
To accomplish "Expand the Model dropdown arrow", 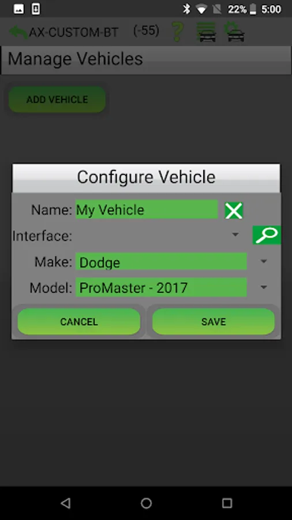I will (264, 287).
